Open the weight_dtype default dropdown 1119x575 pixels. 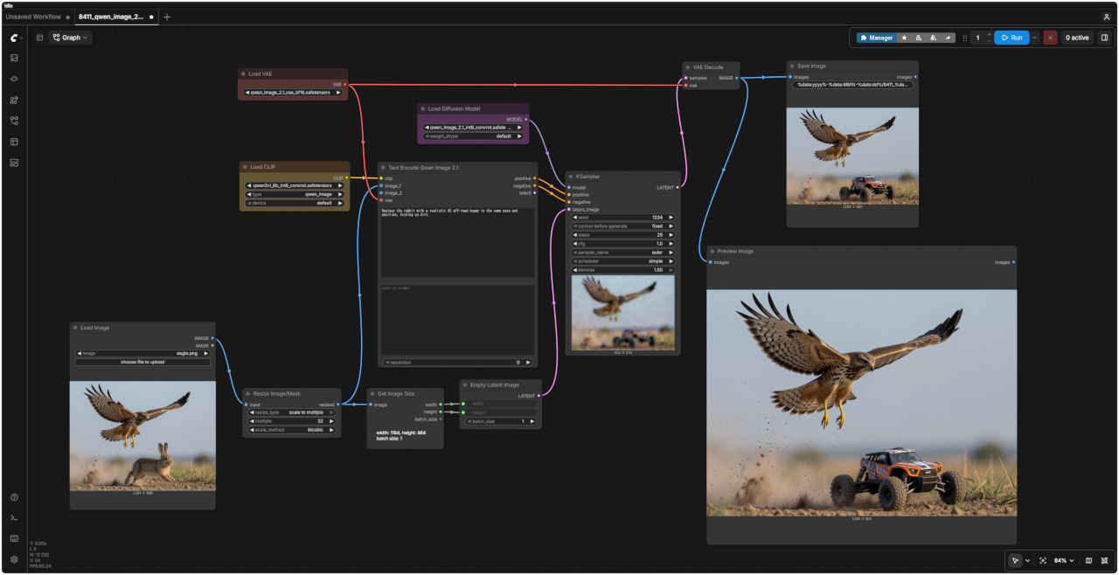point(475,136)
